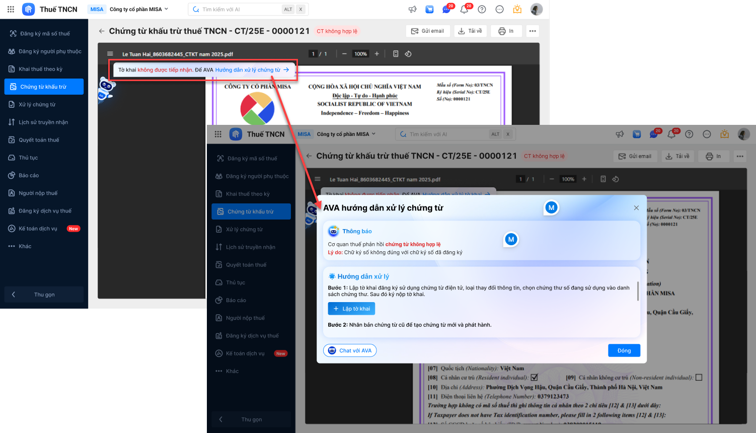The width and height of the screenshot is (756, 433).
Task: Open Xử lý chứng từ in background sidebar
Action: click(x=44, y=105)
